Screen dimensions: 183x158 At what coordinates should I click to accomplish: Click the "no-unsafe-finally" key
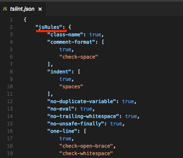tap(76, 124)
